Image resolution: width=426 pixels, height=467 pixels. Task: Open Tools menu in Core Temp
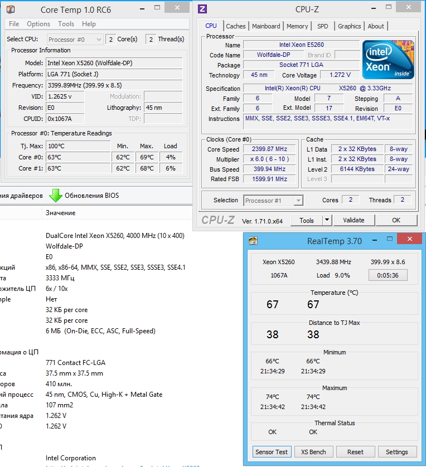click(x=66, y=24)
